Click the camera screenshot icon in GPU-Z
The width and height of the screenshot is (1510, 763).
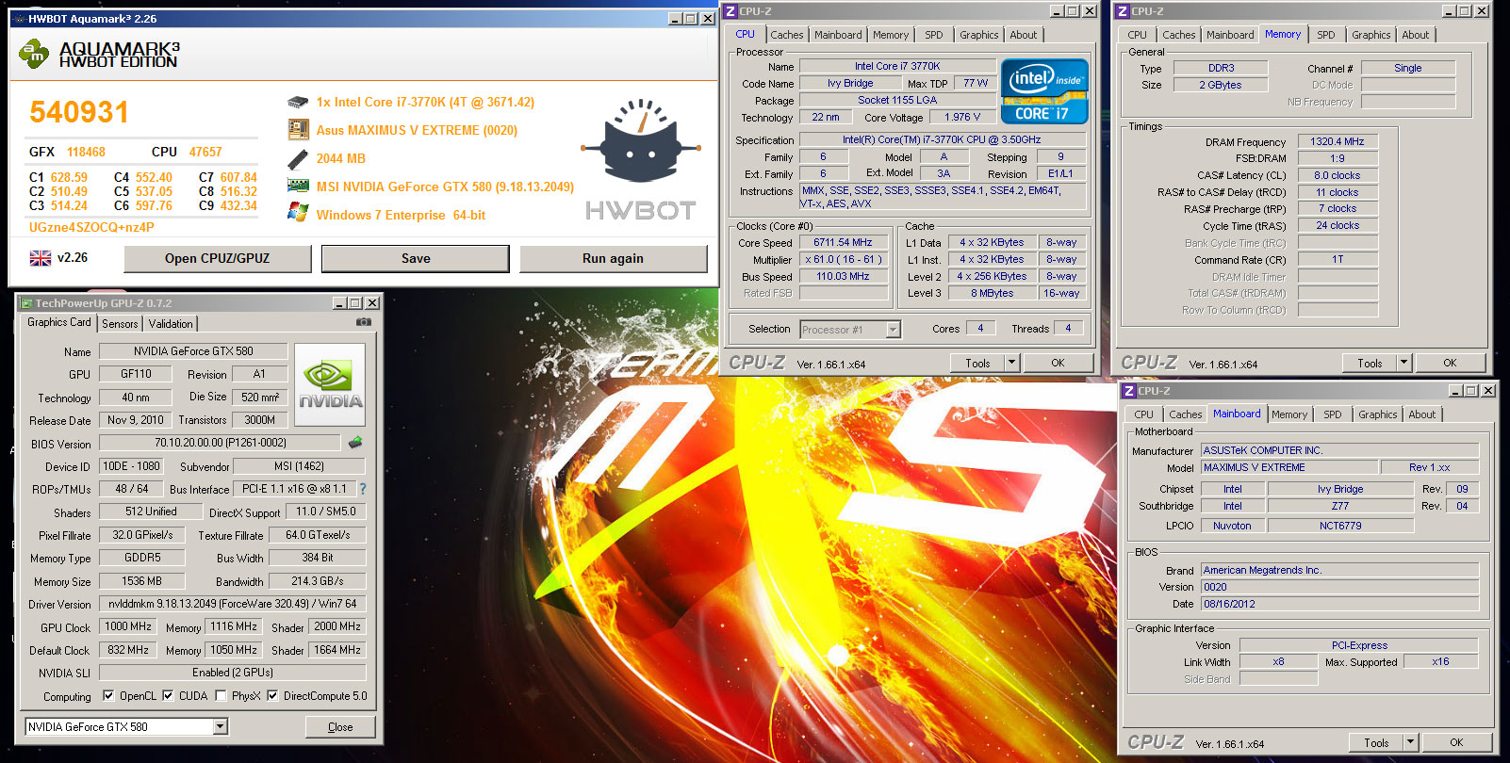click(x=363, y=322)
